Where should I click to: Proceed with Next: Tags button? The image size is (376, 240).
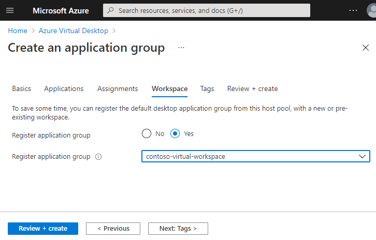[x=178, y=229]
